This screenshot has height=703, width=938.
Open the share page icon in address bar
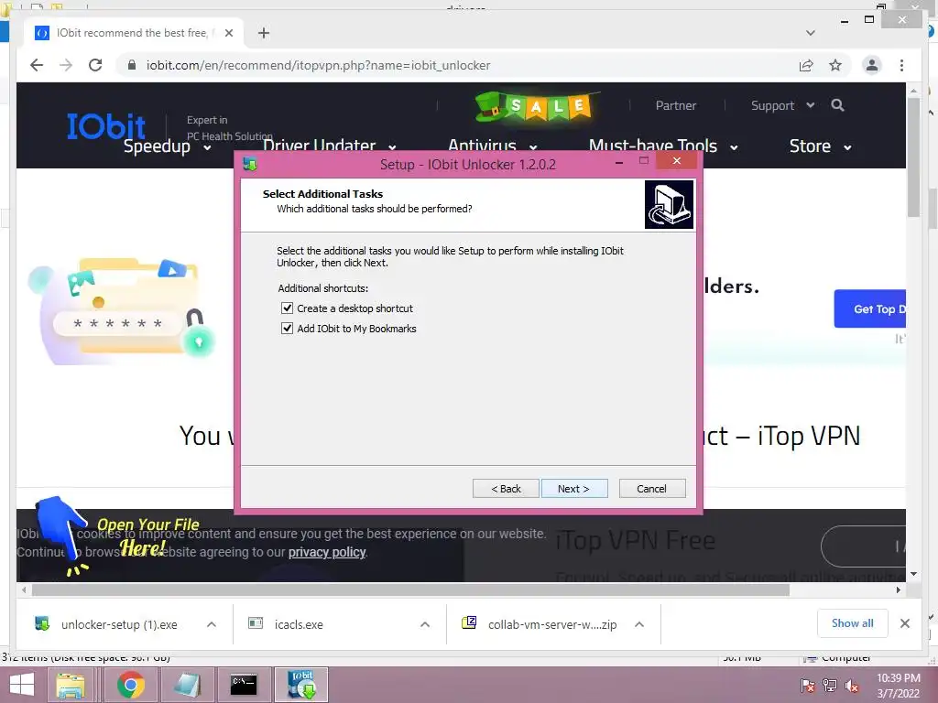coord(806,65)
